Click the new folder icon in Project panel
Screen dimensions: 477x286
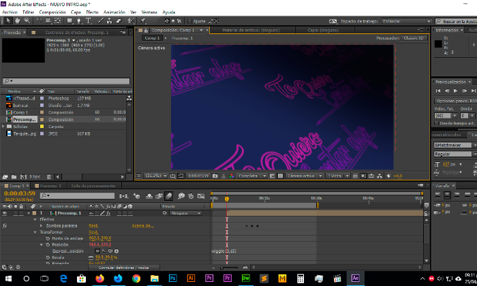point(14,176)
